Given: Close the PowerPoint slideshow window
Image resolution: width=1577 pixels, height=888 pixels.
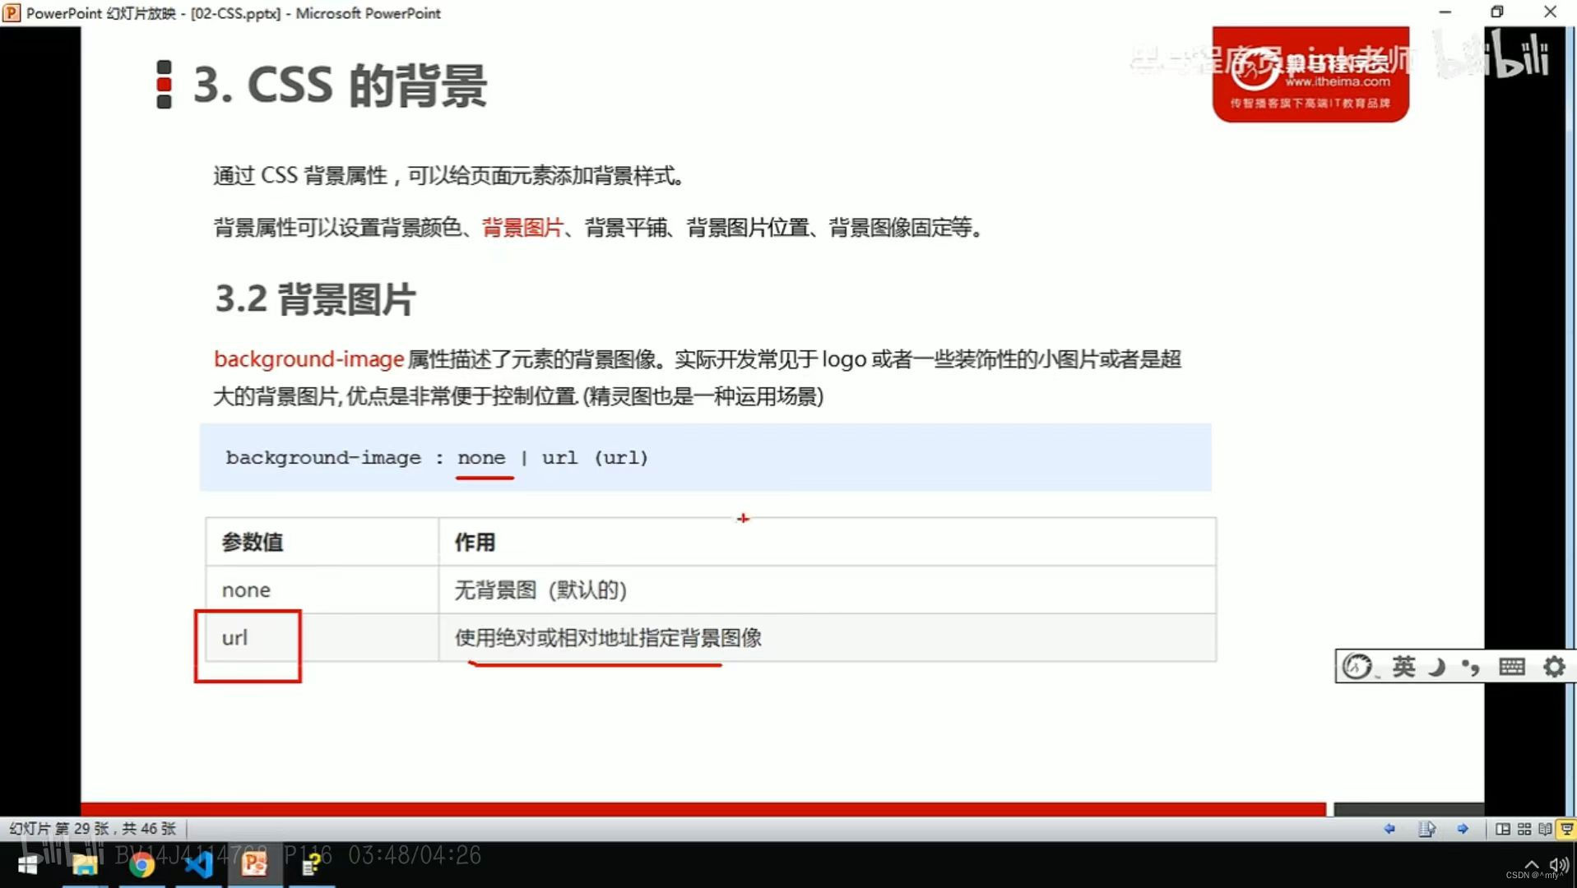Looking at the screenshot, I should pos(1551,12).
